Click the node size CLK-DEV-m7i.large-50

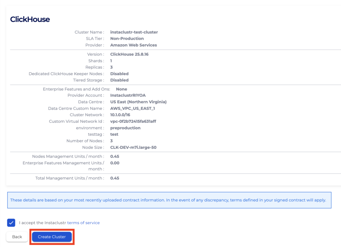coord(133,147)
